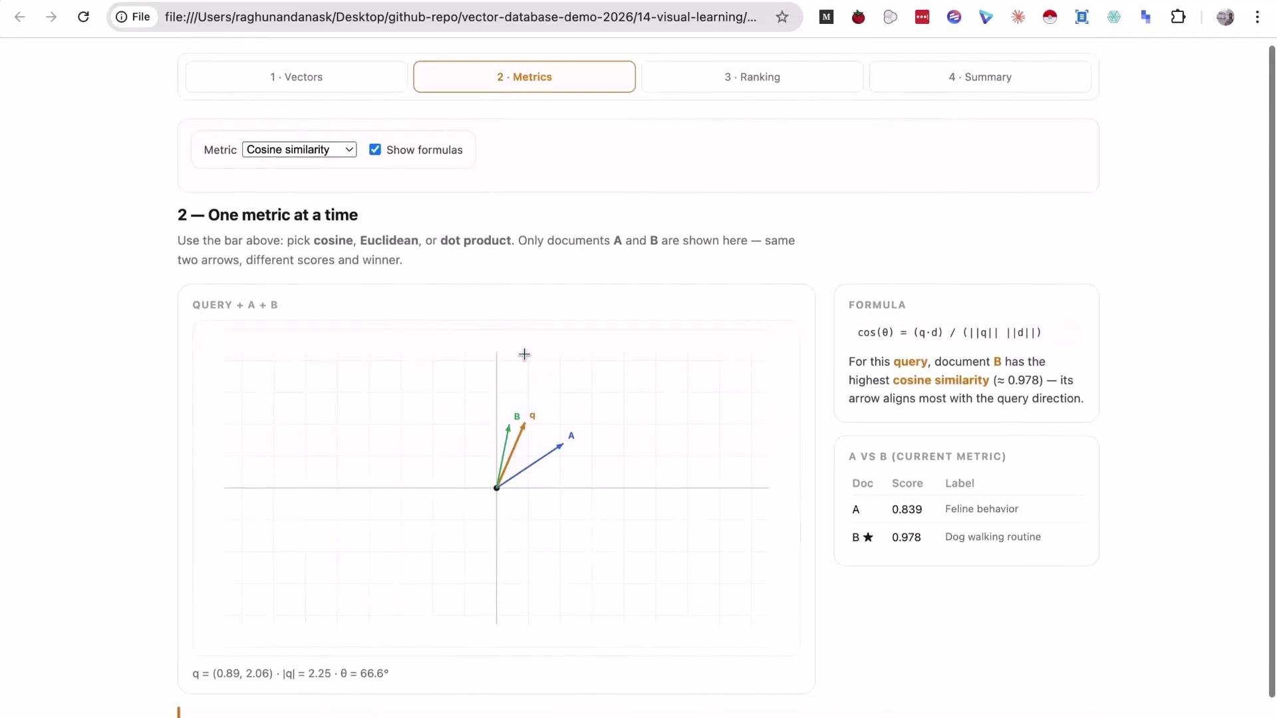
Task: Select the 2 · Metrics tab
Action: [524, 77]
